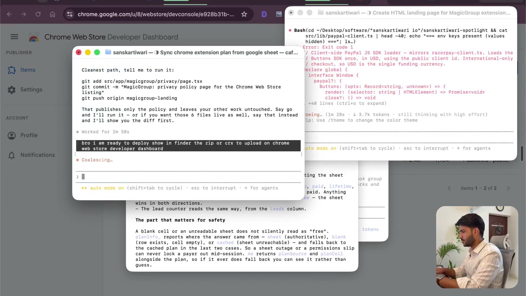Select the webcam video overlay
The image size is (526, 296).
pyautogui.click(x=477, y=247)
